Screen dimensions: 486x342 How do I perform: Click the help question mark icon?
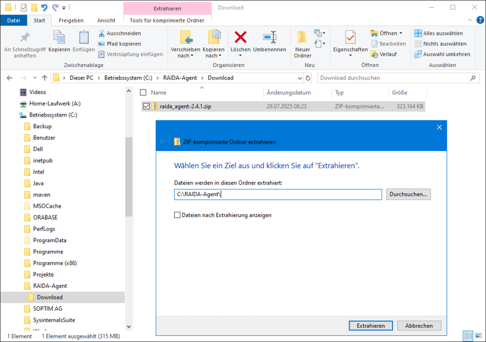(480, 20)
